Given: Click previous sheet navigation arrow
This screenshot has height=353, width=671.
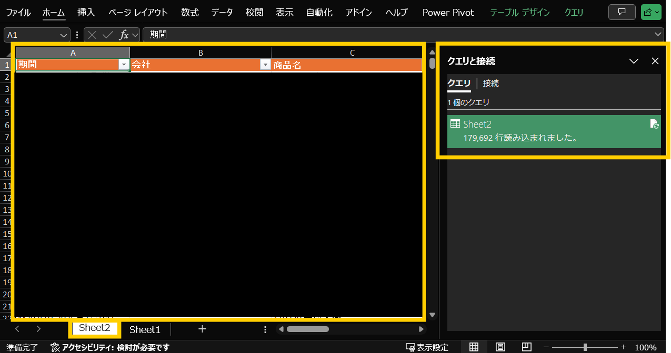Looking at the screenshot, I should [17, 329].
